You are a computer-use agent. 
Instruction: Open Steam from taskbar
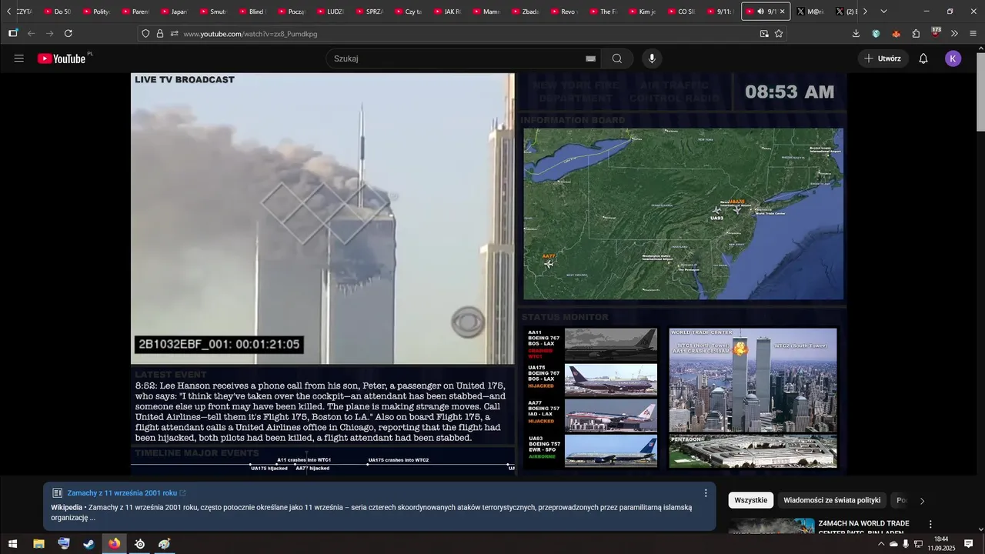pyautogui.click(x=89, y=544)
